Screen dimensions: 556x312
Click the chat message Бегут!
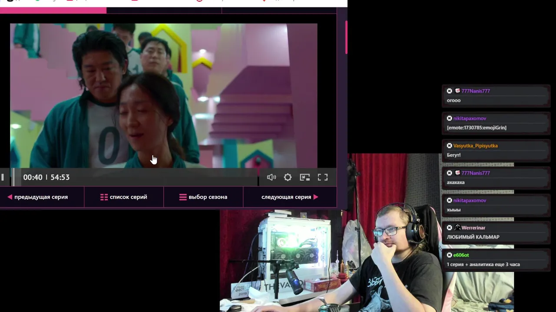click(x=454, y=155)
